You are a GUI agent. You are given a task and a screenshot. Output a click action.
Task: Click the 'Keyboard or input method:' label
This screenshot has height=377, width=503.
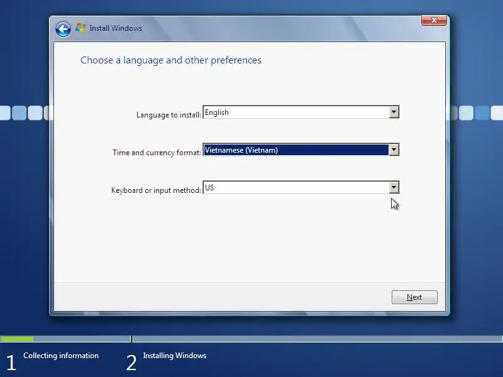point(156,190)
